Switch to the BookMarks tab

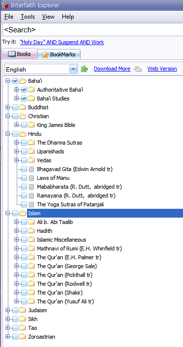(x=59, y=54)
